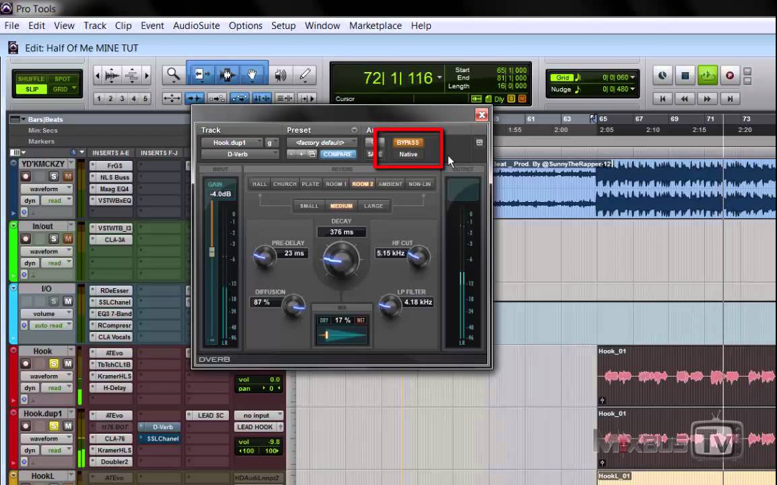Enable SPOT edit mode

[63, 79]
